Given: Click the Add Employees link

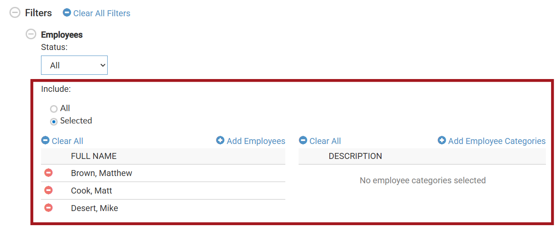Looking at the screenshot, I should (x=256, y=141).
